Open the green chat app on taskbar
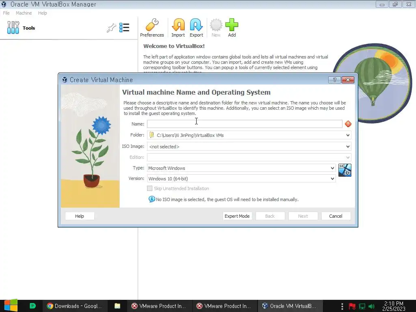416x312 pixels. pyautogui.click(x=32, y=306)
